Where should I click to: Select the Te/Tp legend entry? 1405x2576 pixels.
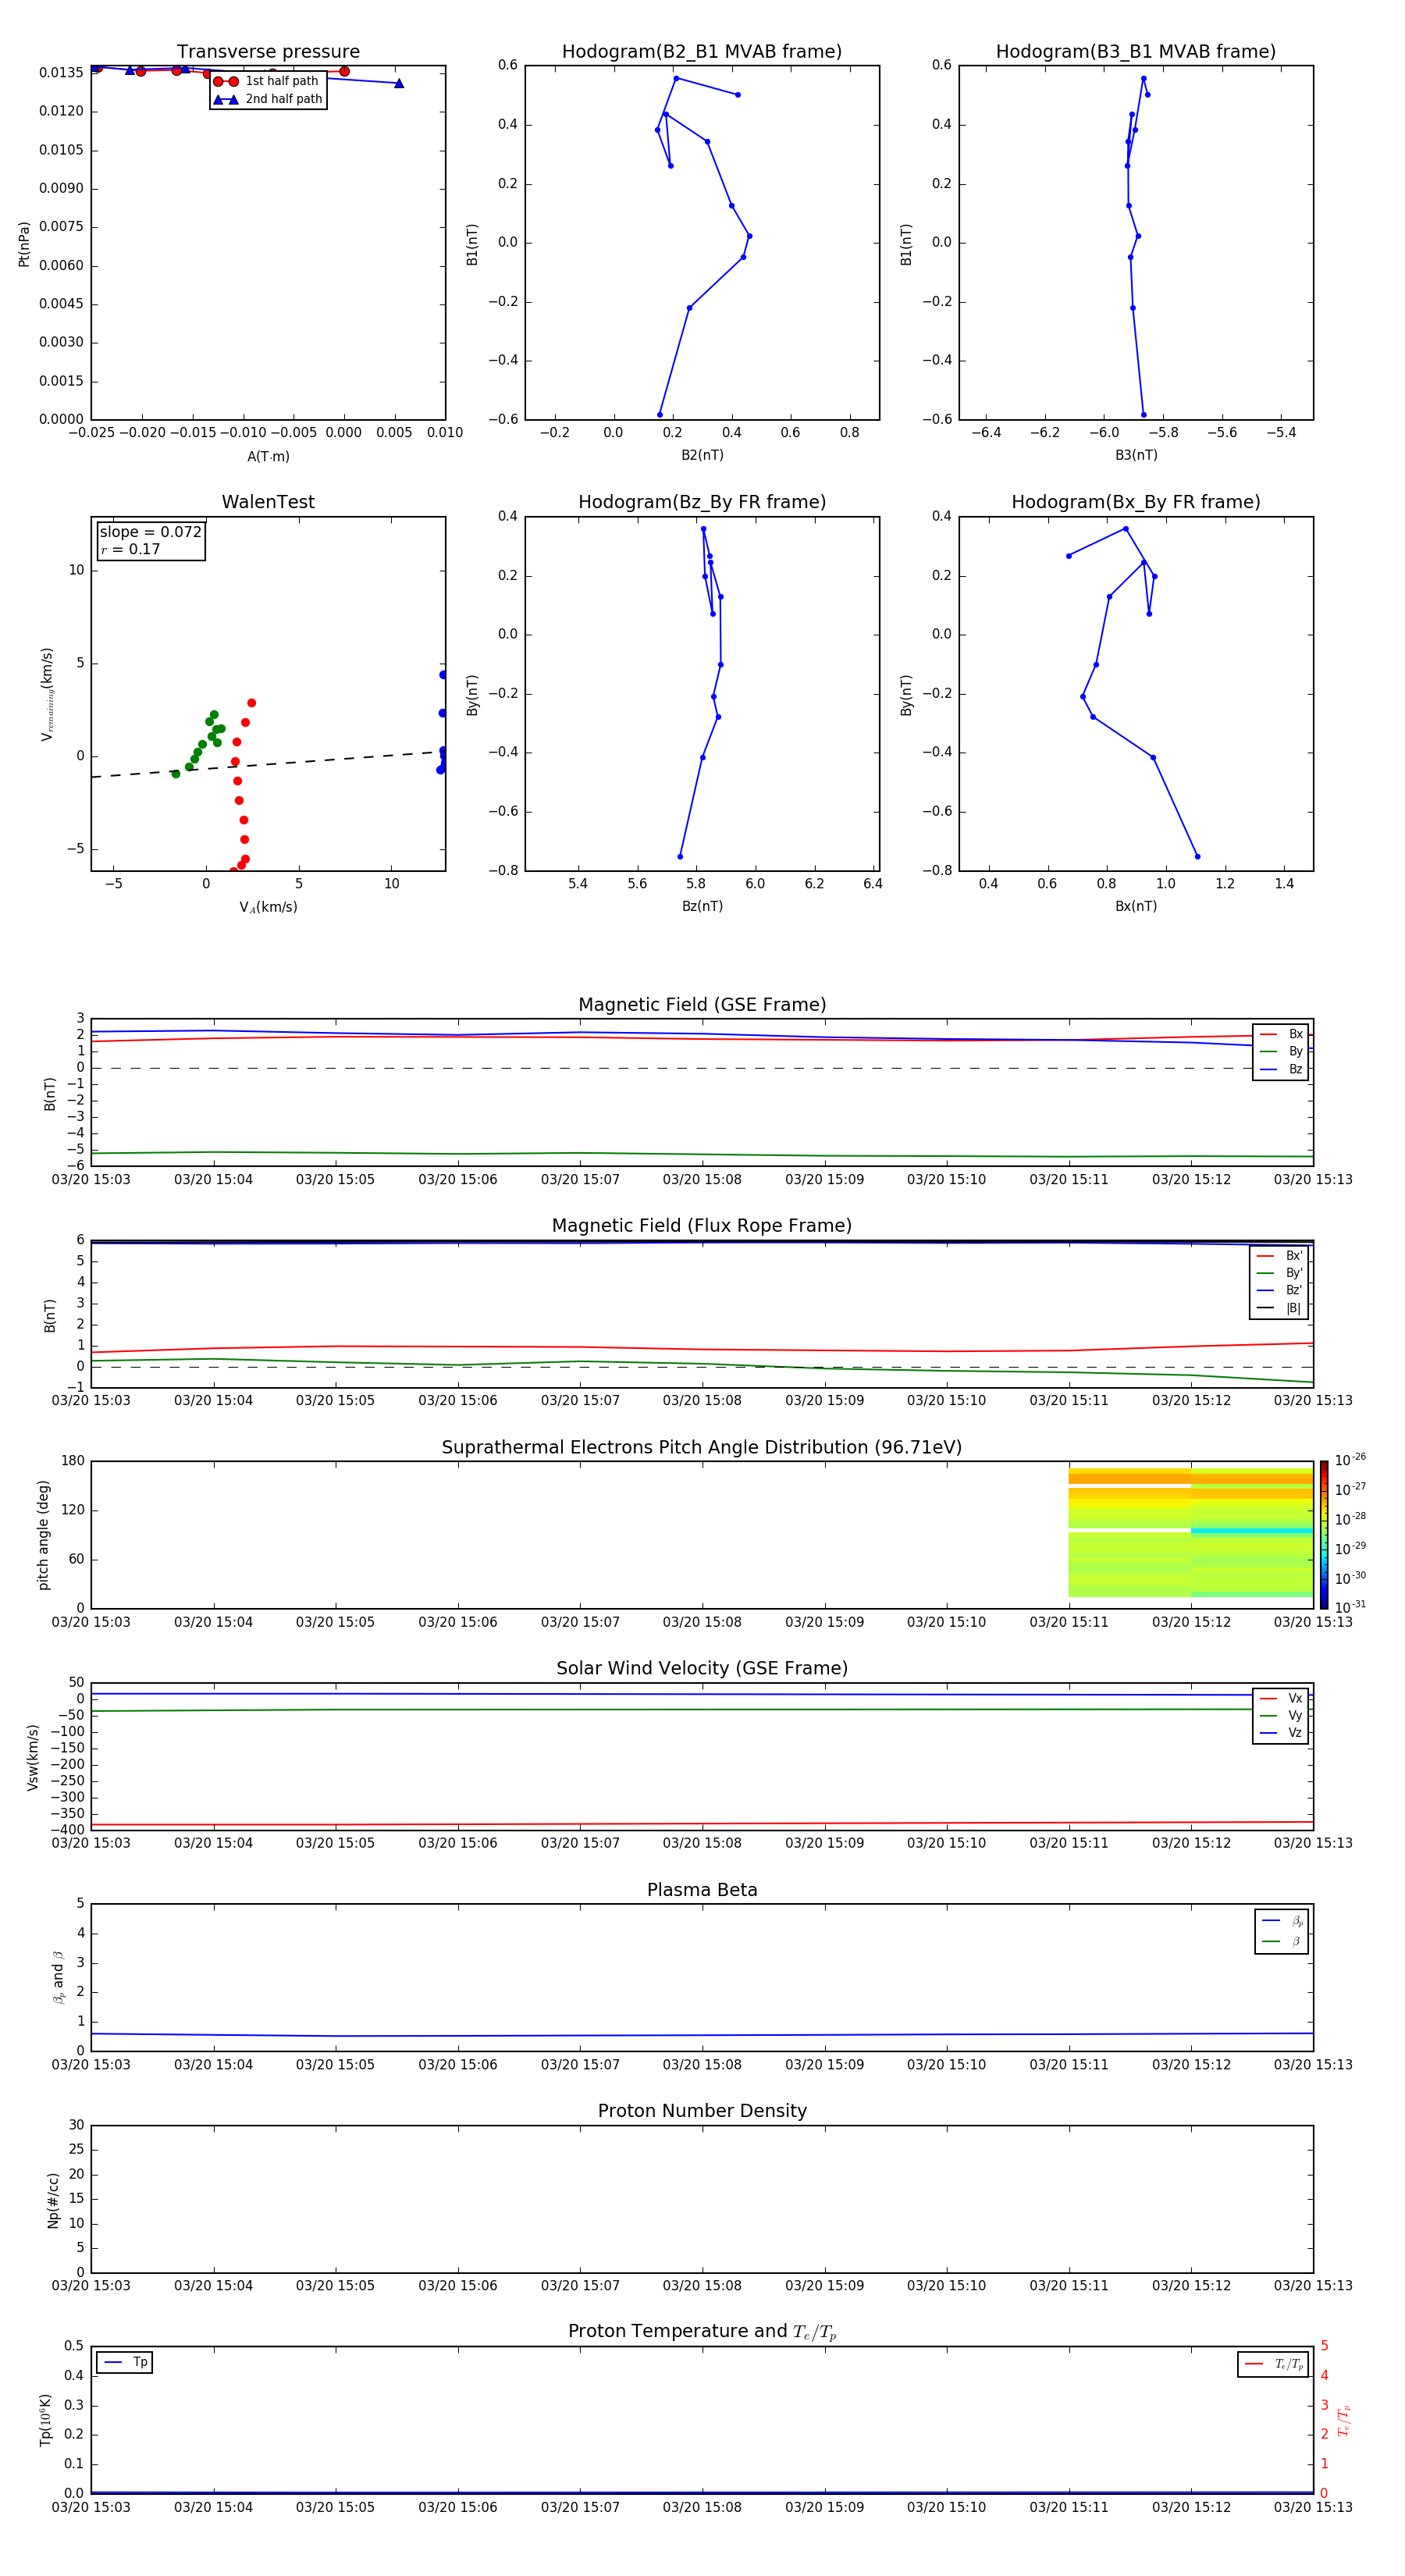tap(1273, 2364)
